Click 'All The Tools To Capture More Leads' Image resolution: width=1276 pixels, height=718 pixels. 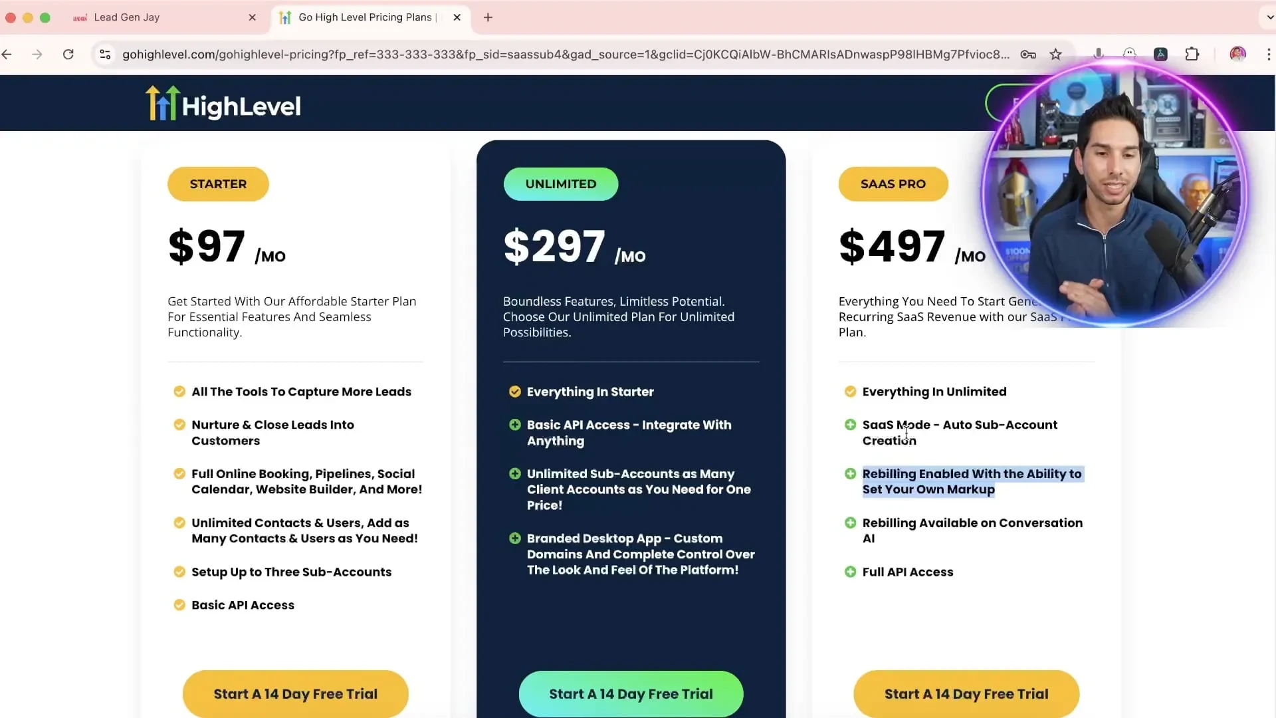click(302, 392)
